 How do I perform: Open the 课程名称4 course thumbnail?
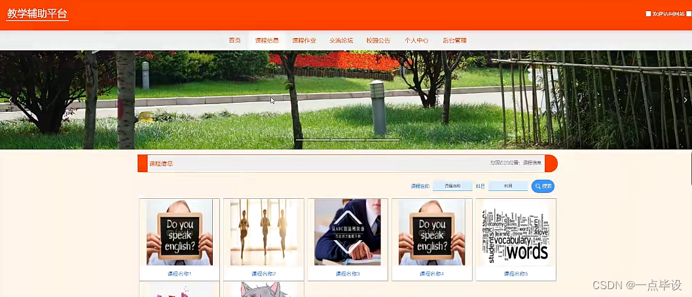[x=431, y=233]
